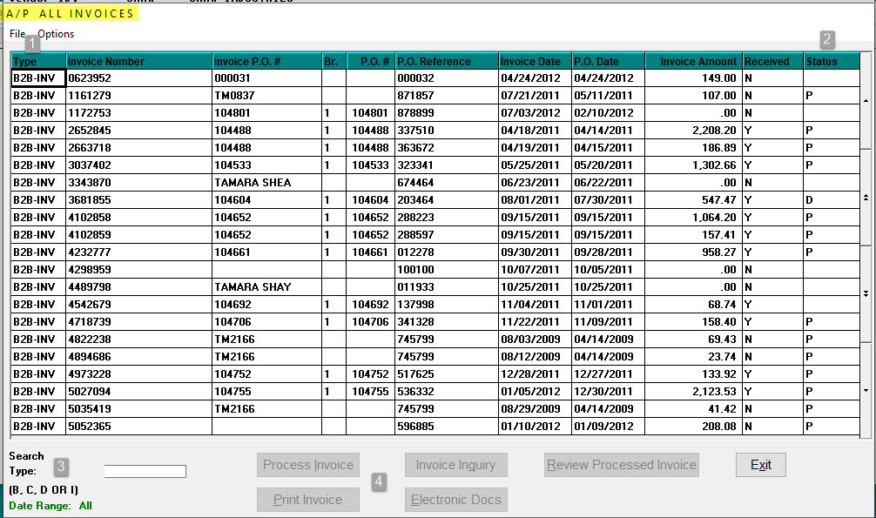Click the double up arrow page button
The image size is (876, 518).
point(866,198)
